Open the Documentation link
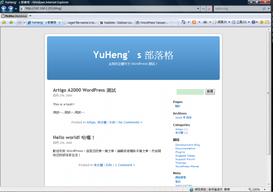Screen dimensions: 273x192 [185, 148]
